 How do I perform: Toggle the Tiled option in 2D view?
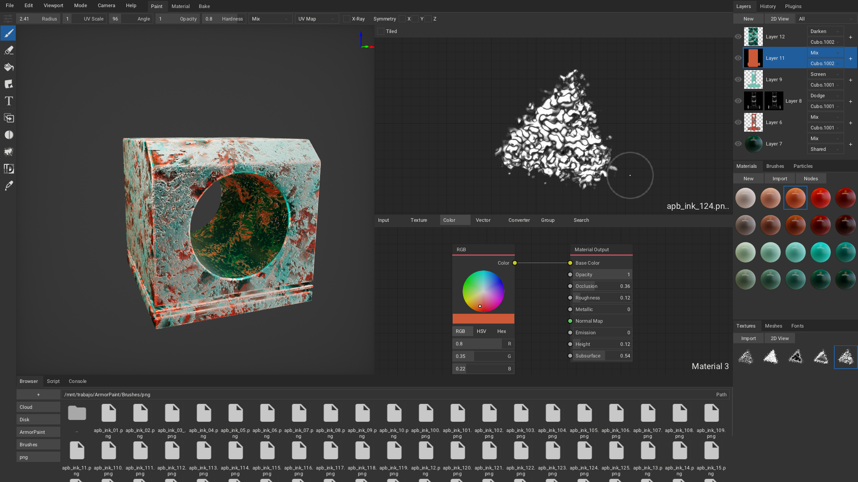click(x=380, y=31)
